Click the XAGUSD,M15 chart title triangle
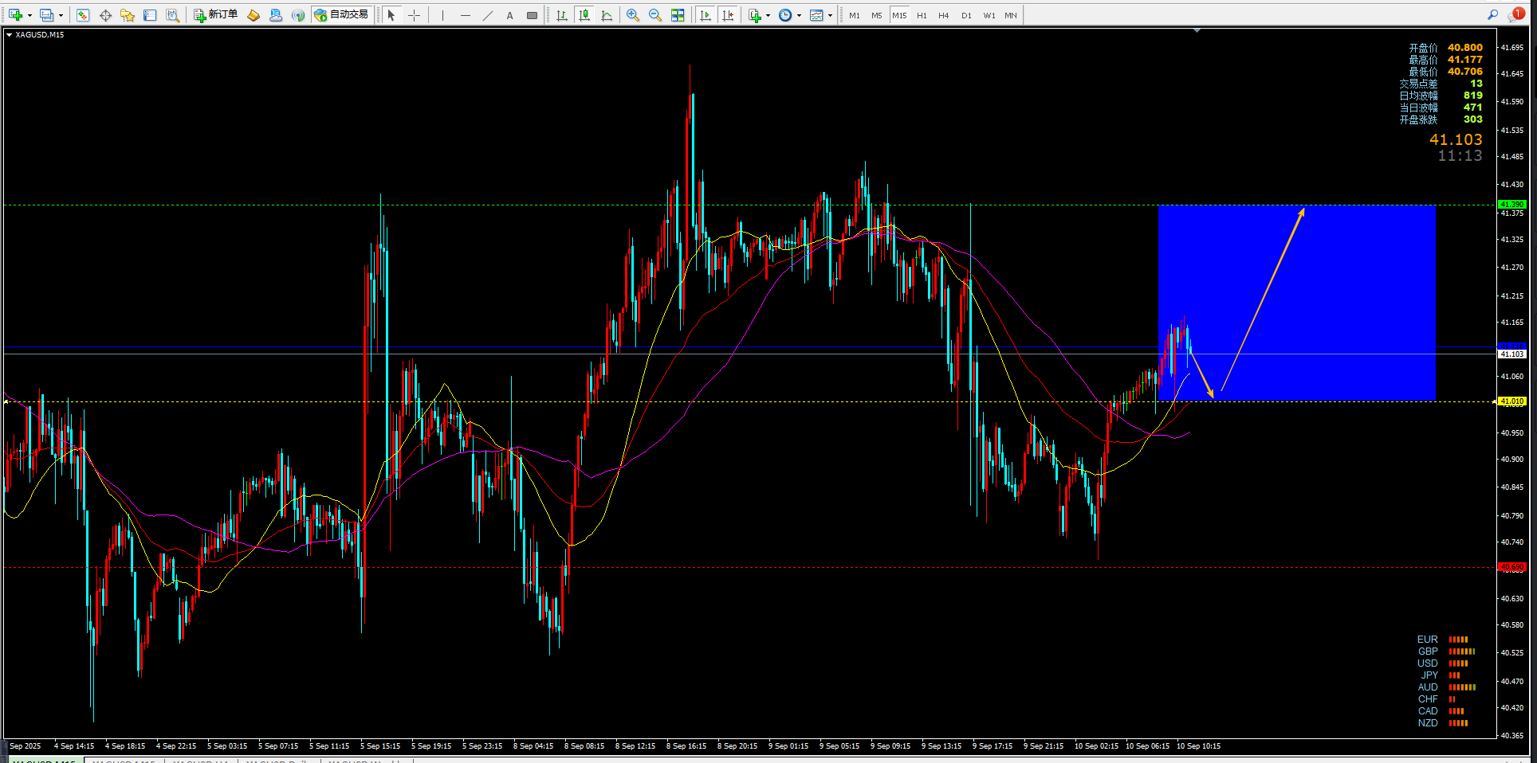This screenshot has height=763, width=1537. coord(9,34)
